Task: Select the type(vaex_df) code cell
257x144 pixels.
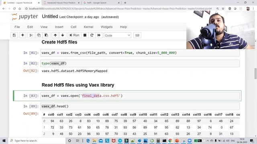Action: [x=140, y=63]
